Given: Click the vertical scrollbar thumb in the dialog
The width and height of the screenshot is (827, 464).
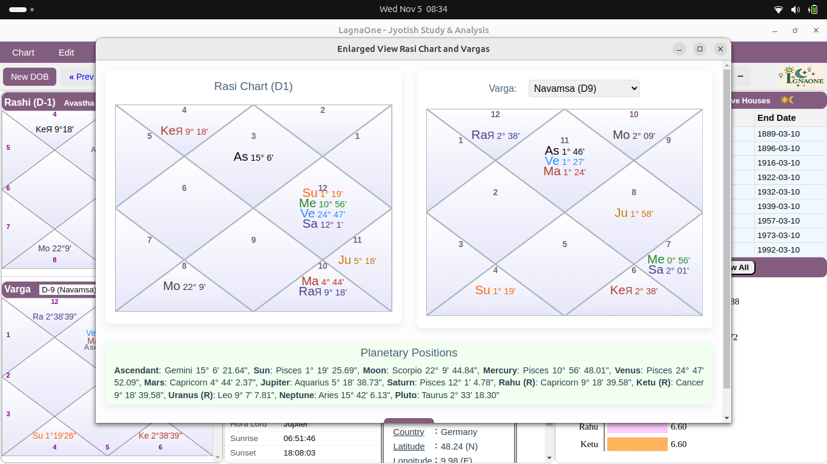Looking at the screenshot, I should (x=727, y=228).
